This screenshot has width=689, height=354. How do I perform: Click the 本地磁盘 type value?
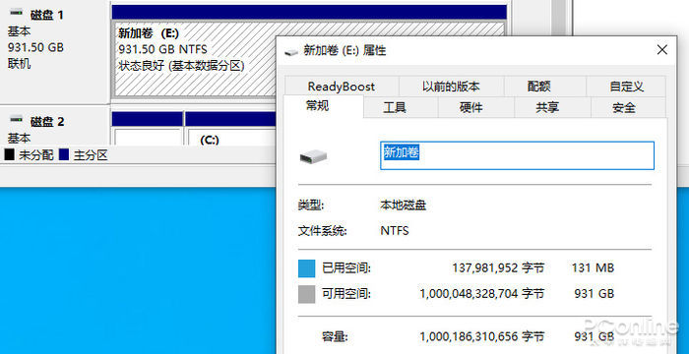[403, 206]
